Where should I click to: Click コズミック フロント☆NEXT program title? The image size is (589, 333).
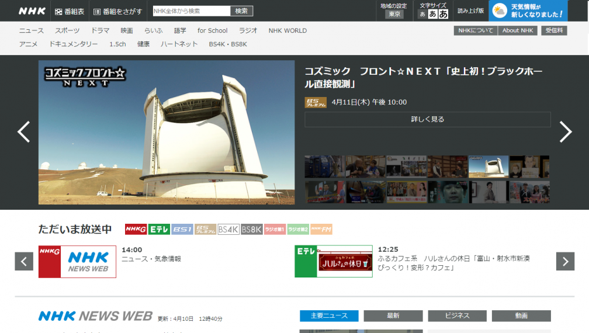pos(423,77)
